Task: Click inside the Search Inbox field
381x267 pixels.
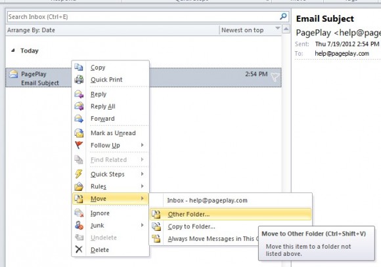Action: coord(143,17)
